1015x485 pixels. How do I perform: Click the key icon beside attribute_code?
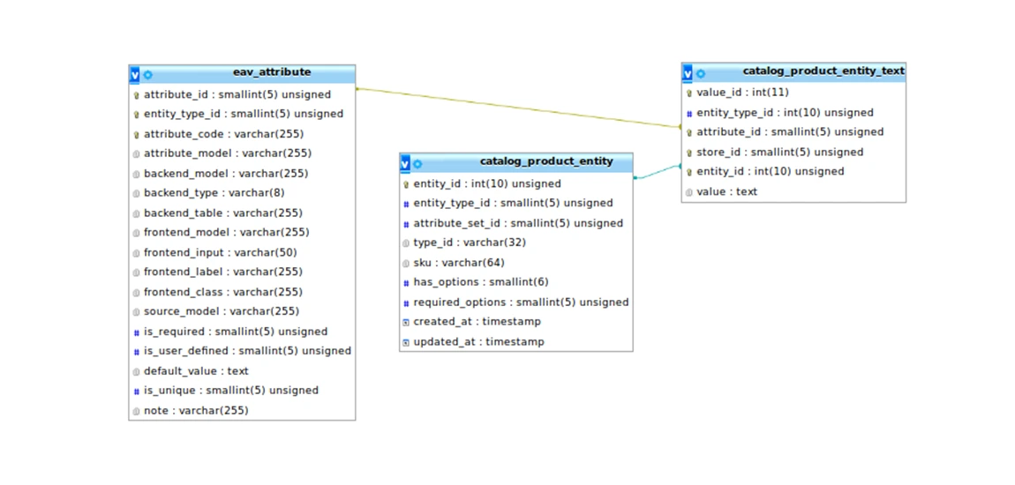pyautogui.click(x=137, y=135)
